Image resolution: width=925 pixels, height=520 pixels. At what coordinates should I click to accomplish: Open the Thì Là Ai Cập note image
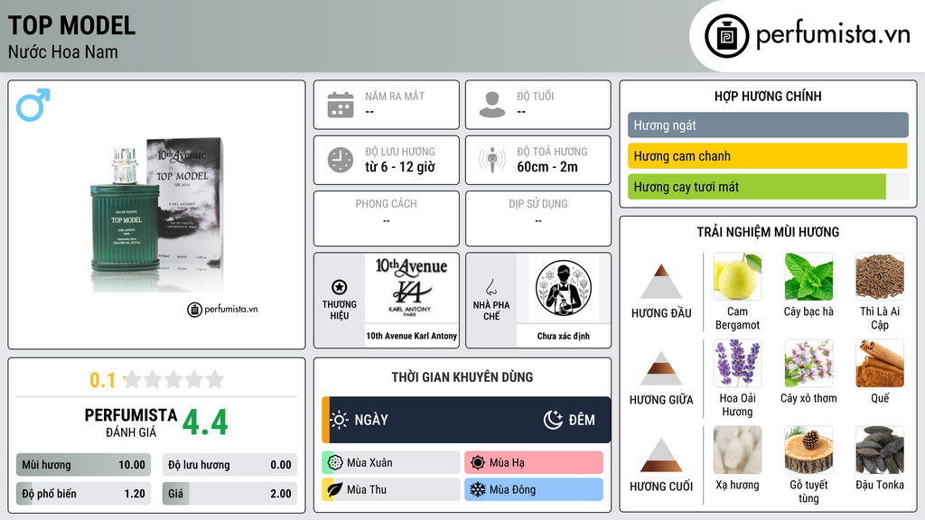tap(880, 277)
